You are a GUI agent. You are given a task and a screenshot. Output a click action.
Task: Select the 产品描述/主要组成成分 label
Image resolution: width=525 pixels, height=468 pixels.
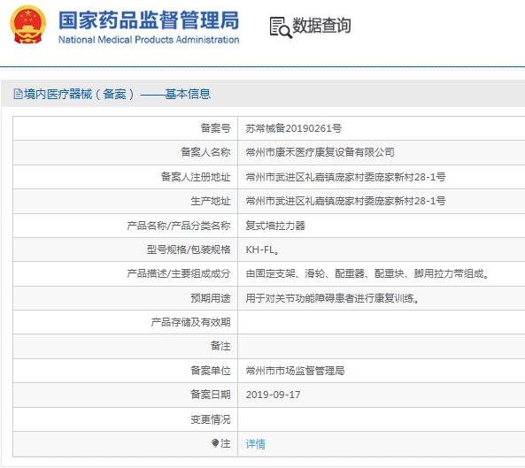(179, 273)
